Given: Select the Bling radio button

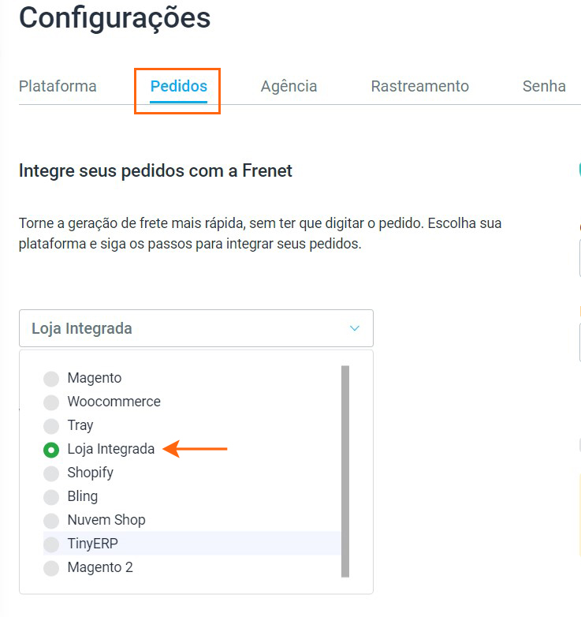Looking at the screenshot, I should 51,497.
